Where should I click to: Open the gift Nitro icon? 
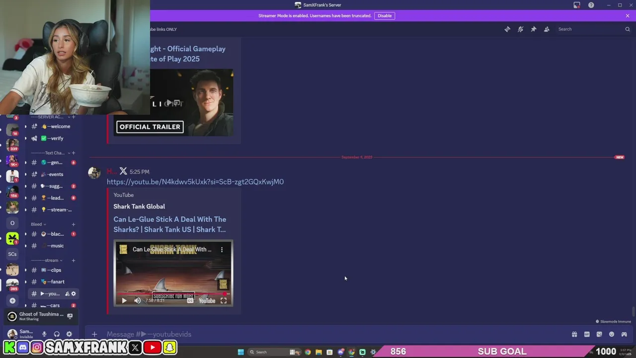[x=574, y=334]
